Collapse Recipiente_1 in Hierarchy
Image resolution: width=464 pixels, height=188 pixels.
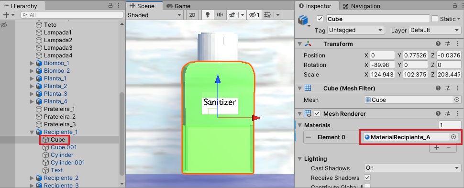pos(32,132)
